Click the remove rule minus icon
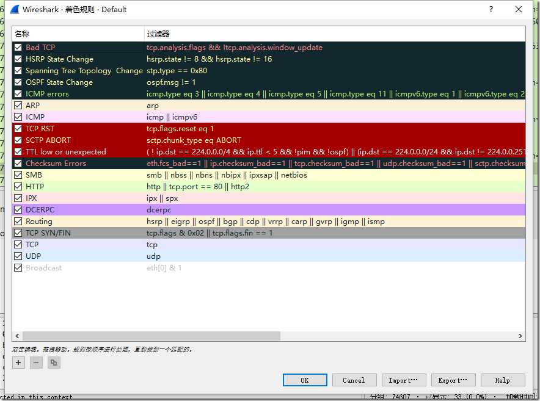Viewport: 540px width, 401px height. click(x=36, y=363)
